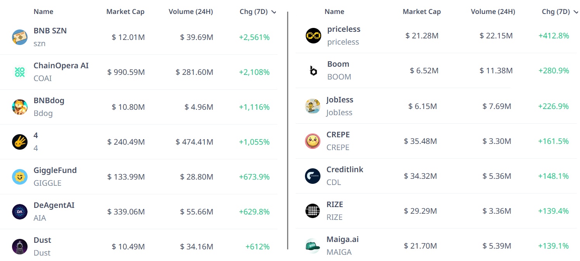Sort left table by Name header

pyautogui.click(x=43, y=12)
